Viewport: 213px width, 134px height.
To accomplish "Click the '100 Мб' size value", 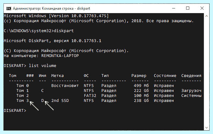I will coord(141,96).
